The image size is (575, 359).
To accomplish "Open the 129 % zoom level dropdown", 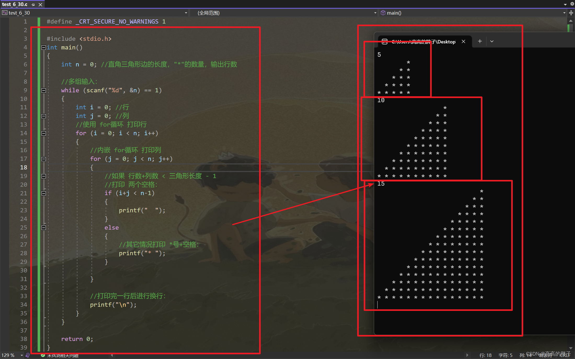I will coord(22,355).
